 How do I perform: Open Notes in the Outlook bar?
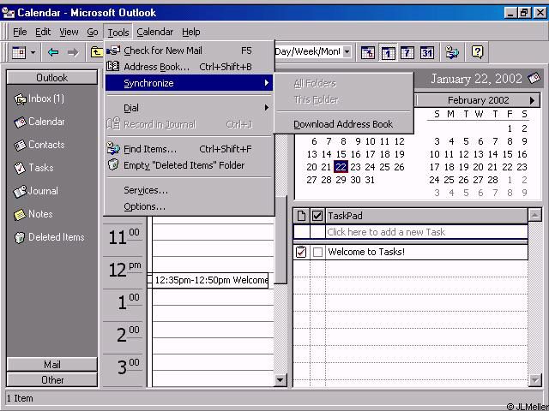33,214
